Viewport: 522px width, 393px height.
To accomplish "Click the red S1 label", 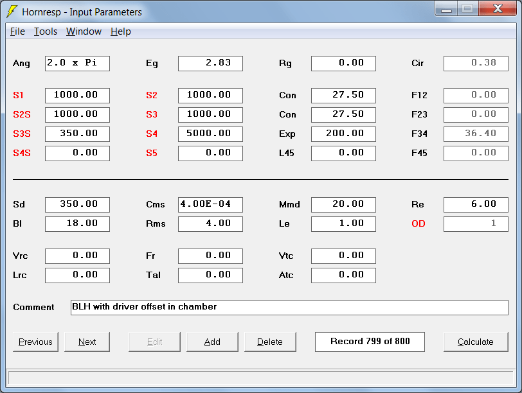I will (18, 96).
